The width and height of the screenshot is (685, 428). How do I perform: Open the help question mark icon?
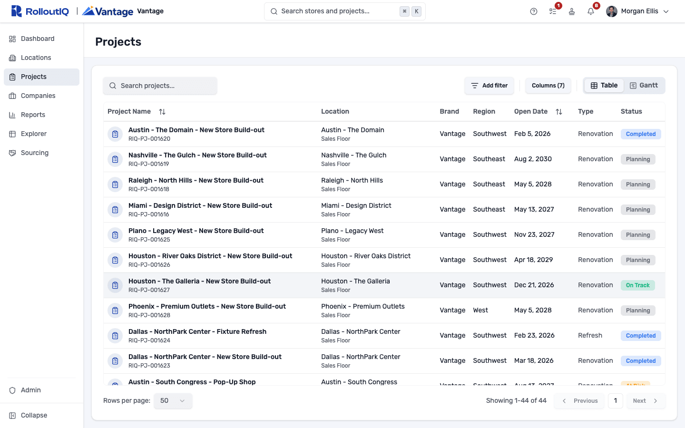534,11
